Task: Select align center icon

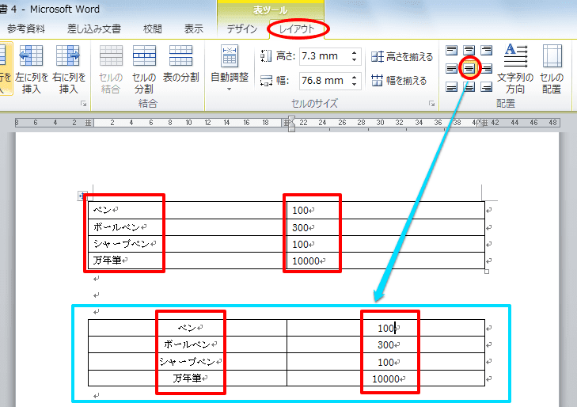Action: [x=469, y=68]
